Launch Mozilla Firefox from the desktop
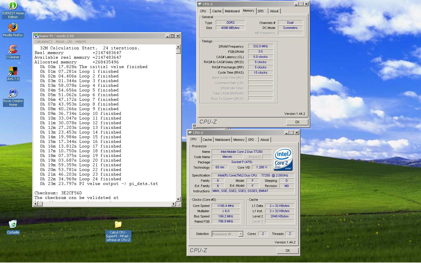This screenshot has height=263, width=421. click(13, 30)
